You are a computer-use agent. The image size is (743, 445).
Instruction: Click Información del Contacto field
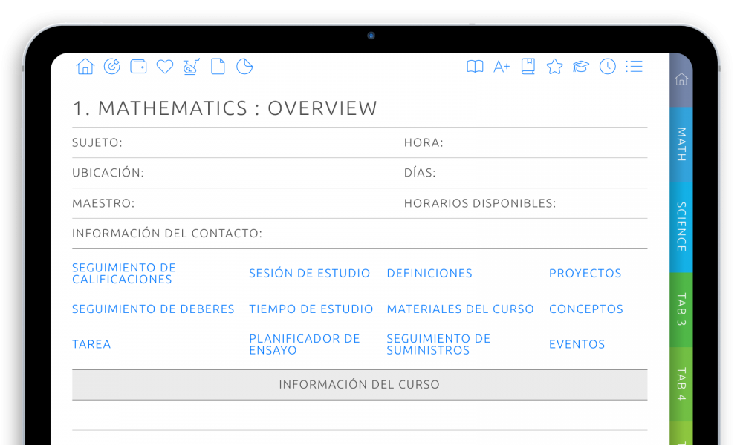360,234
